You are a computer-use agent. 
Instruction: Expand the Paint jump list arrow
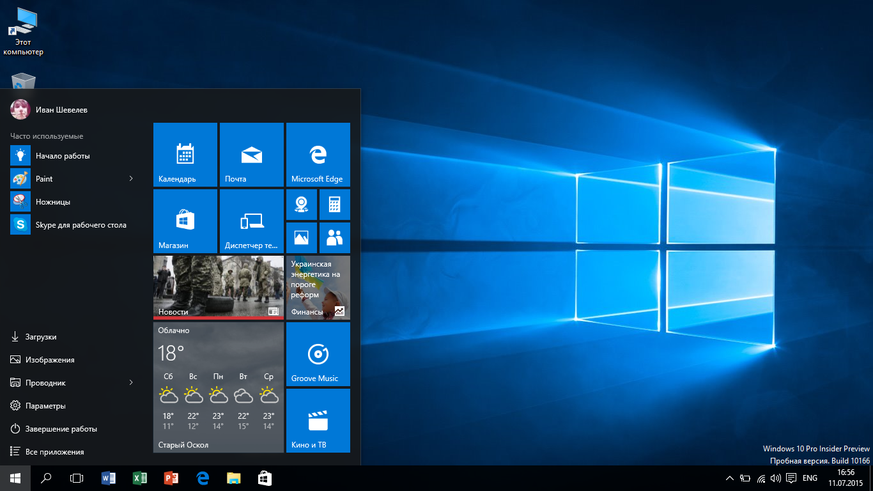click(131, 179)
